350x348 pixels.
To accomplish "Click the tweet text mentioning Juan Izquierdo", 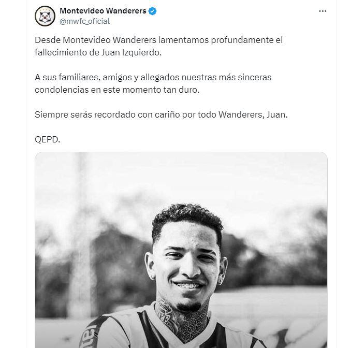I will coord(159,46).
